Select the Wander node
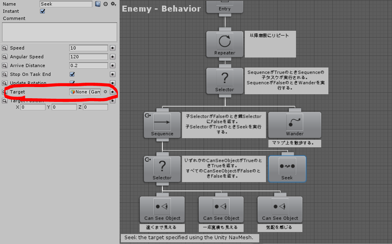Image resolution: width=392 pixels, height=244 pixels. click(295, 125)
